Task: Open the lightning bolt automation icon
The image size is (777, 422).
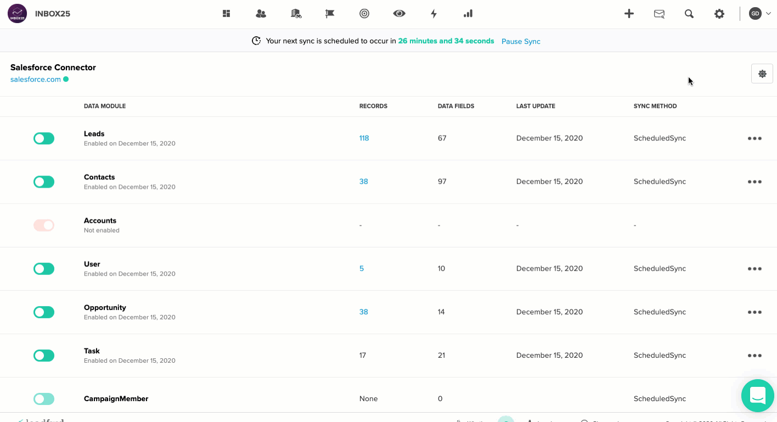Action: [433, 14]
